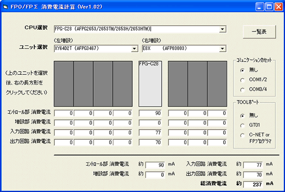
Task: Select 無し in コミュニケーションカセット group
Action: [242, 70]
